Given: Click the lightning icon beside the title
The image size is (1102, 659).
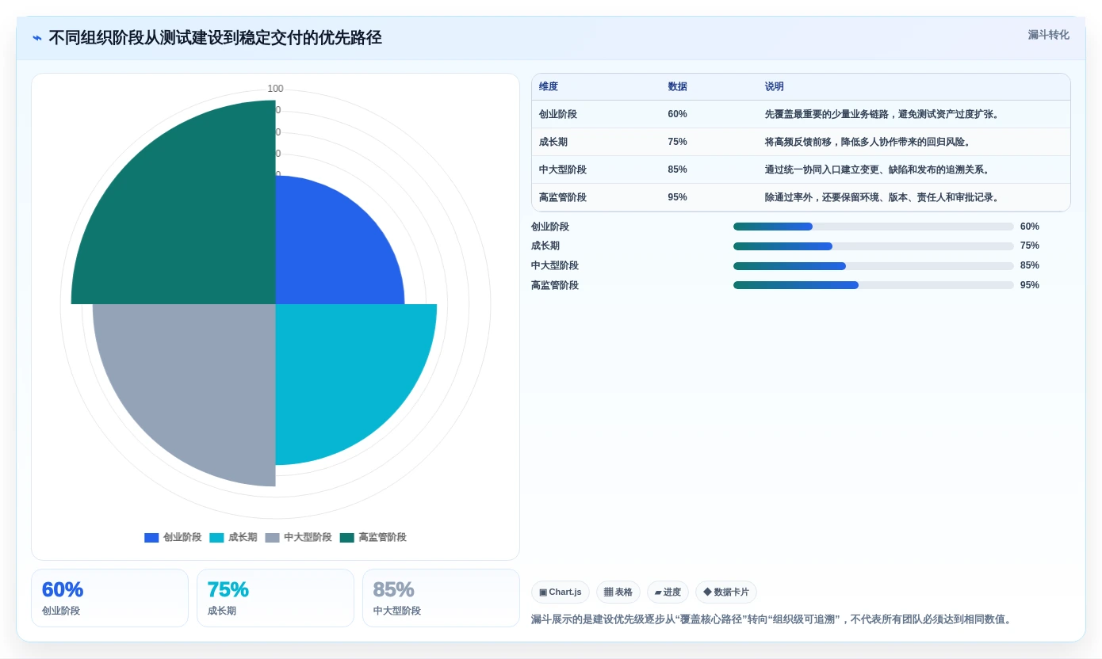Looking at the screenshot, I should 37,38.
